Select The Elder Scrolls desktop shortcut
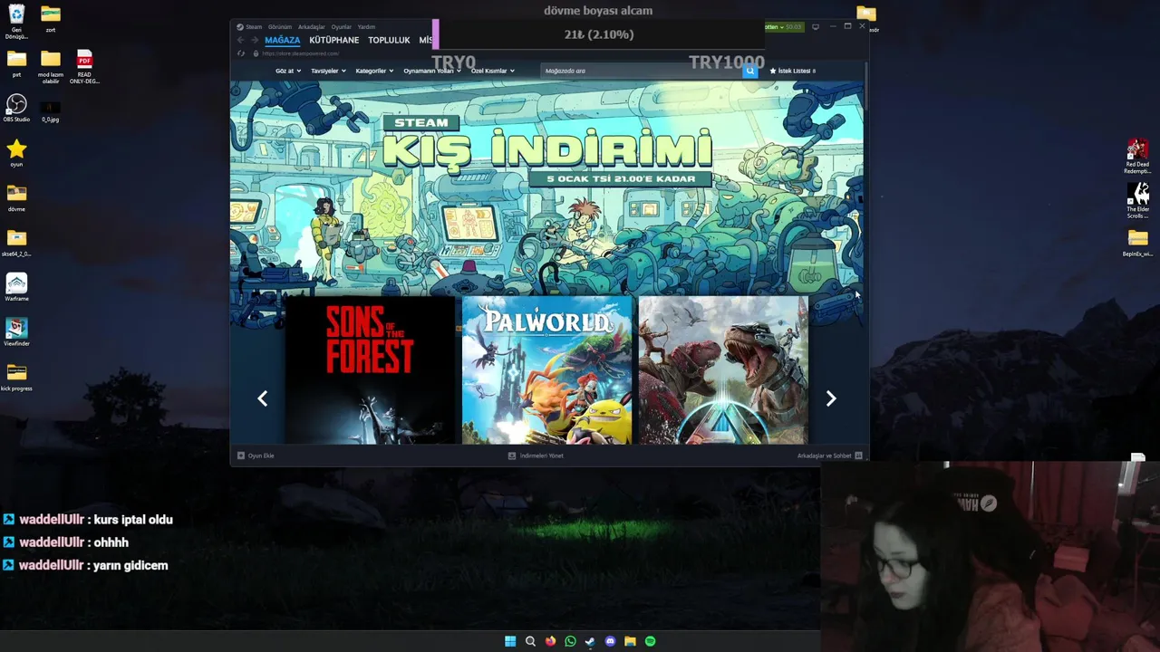Image resolution: width=1160 pixels, height=652 pixels. click(x=1137, y=200)
